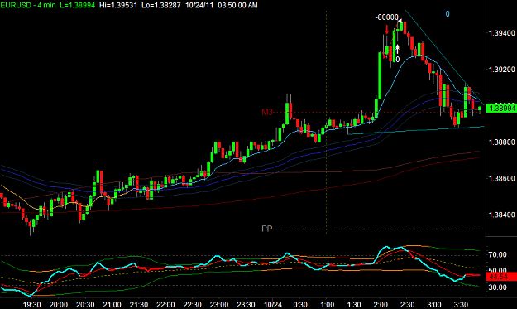Click the 0:30 time axis label
This screenshot has height=309, width=517.
click(x=300, y=304)
